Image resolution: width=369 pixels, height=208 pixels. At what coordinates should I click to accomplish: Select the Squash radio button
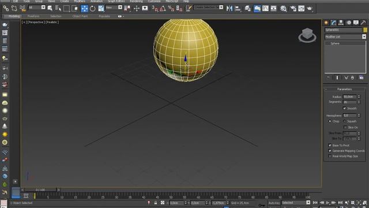tap(345, 121)
